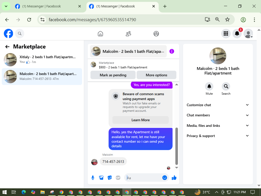Open zoom magnifier in address bar
The width and height of the screenshot is (261, 196).
[217, 19]
